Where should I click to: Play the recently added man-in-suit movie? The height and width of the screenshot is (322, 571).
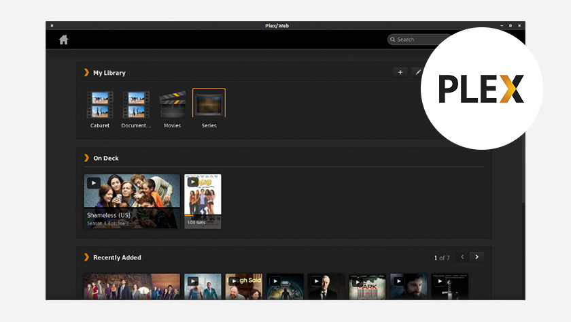coord(317,281)
